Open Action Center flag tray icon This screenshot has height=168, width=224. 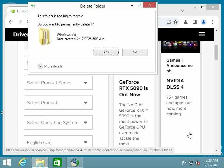(x=184, y=162)
